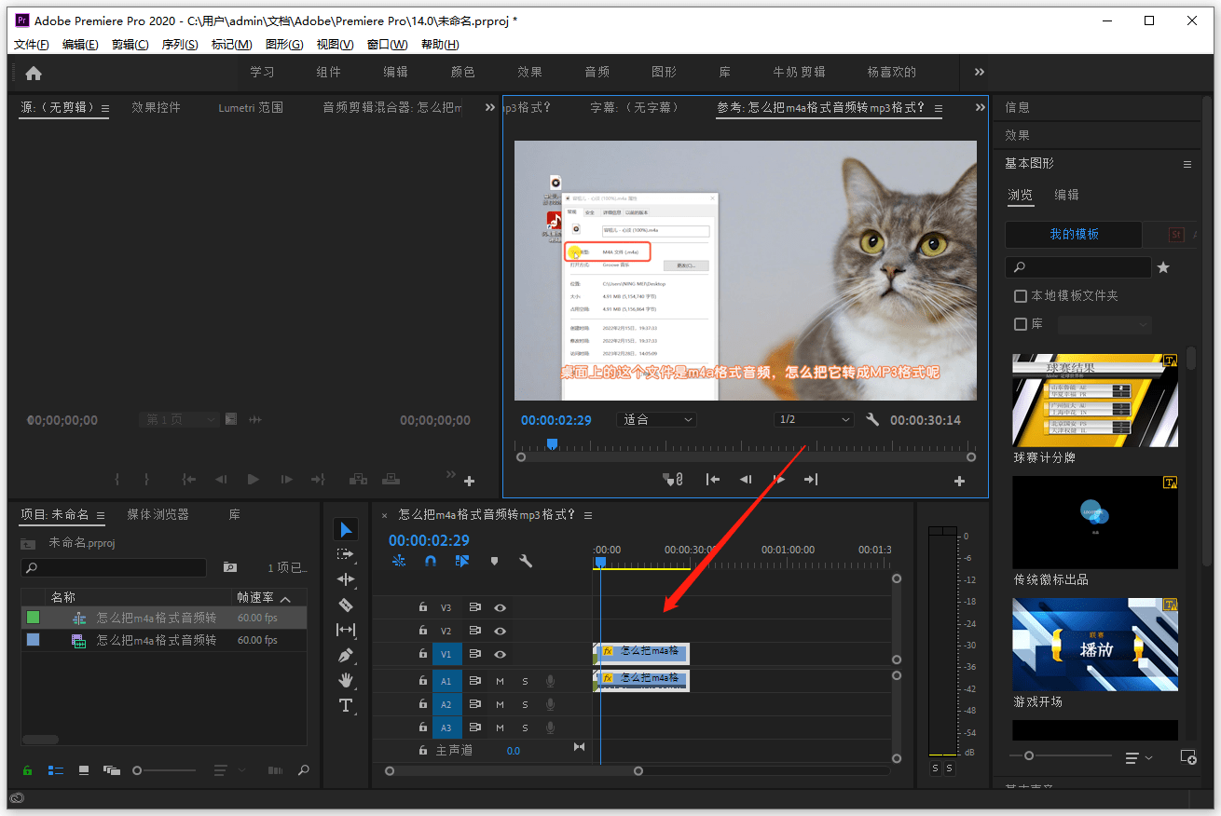Image resolution: width=1221 pixels, height=816 pixels.
Task: Mute audio track A1
Action: (x=500, y=681)
